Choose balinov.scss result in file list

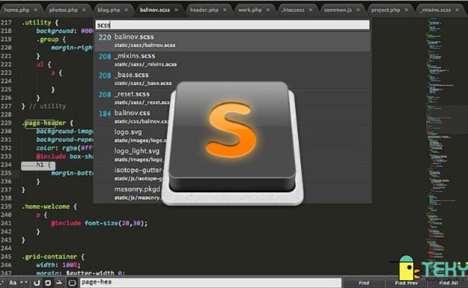click(233, 41)
